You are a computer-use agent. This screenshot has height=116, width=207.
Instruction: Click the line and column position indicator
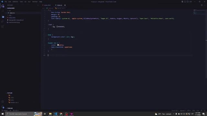click(175, 111)
